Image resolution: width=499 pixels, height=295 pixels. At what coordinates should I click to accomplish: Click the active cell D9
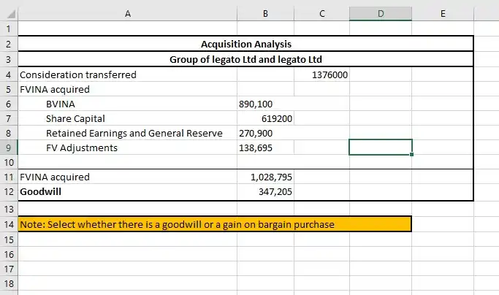pos(381,147)
